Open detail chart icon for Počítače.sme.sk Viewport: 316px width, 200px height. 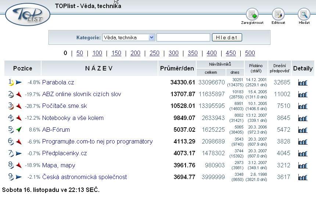(x=303, y=106)
